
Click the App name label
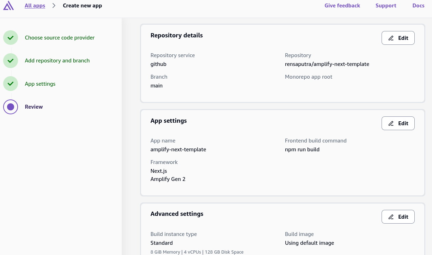pyautogui.click(x=163, y=141)
